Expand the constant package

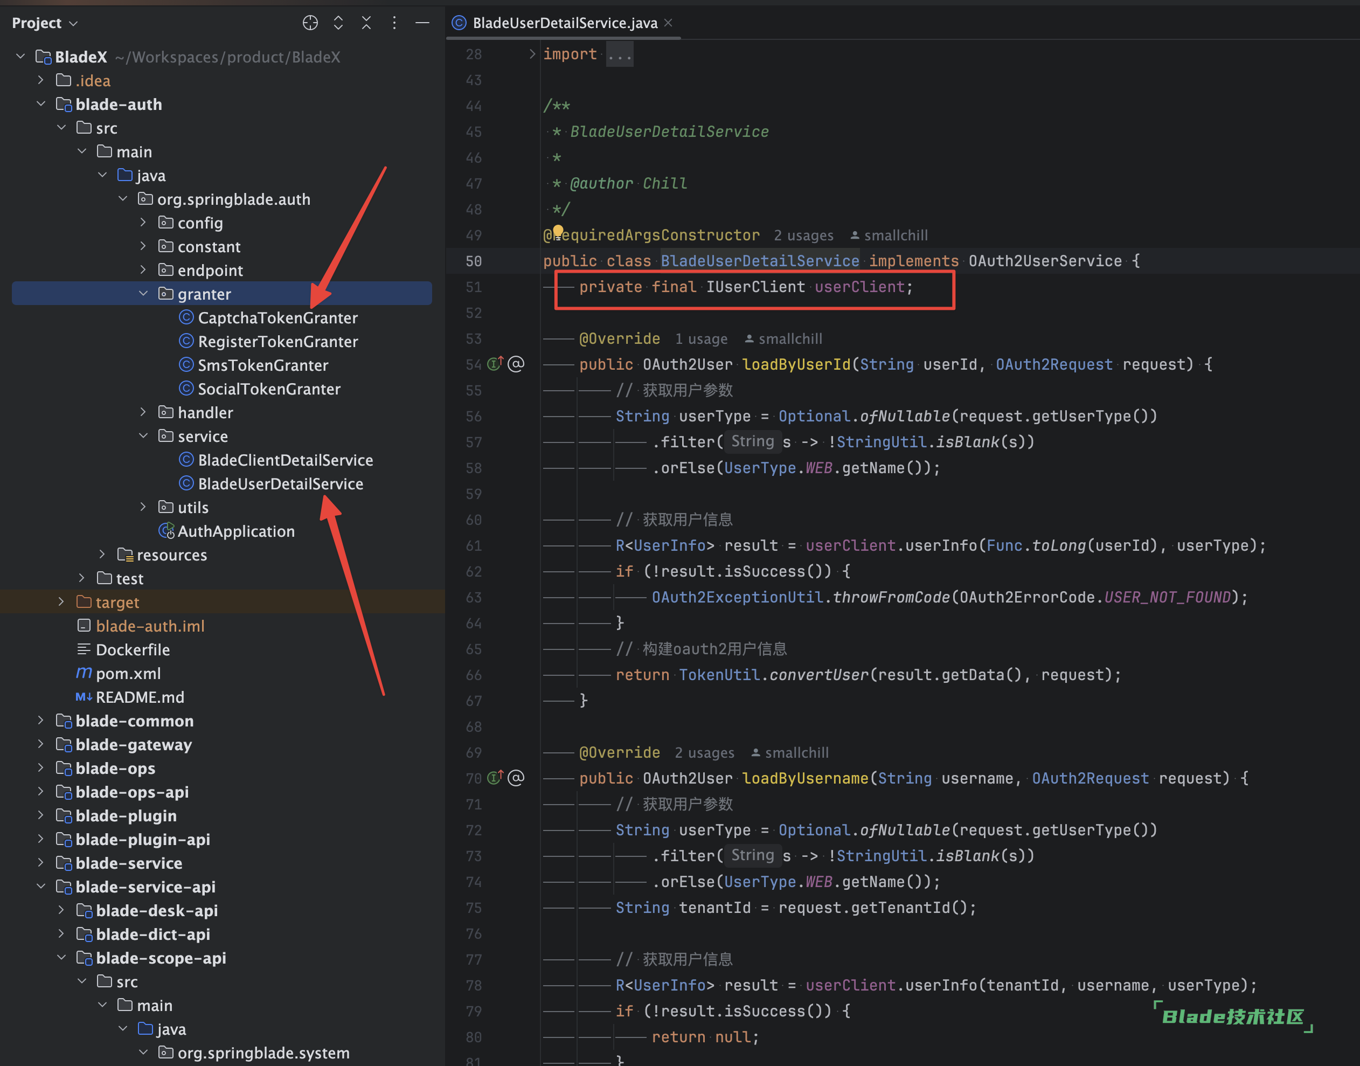(143, 246)
